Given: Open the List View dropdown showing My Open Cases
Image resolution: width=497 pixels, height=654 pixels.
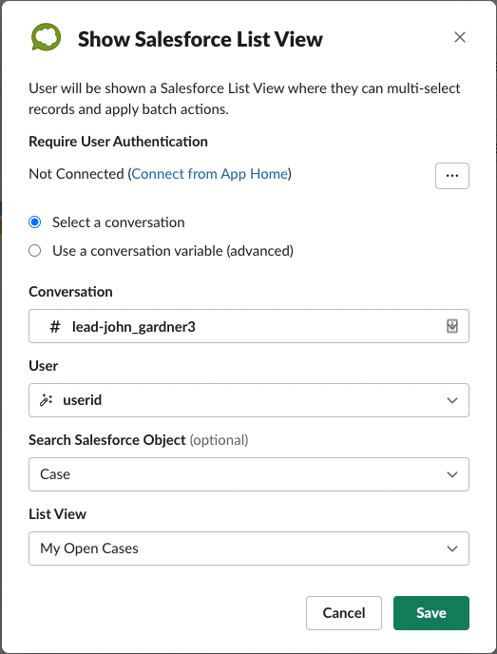Looking at the screenshot, I should click(249, 548).
